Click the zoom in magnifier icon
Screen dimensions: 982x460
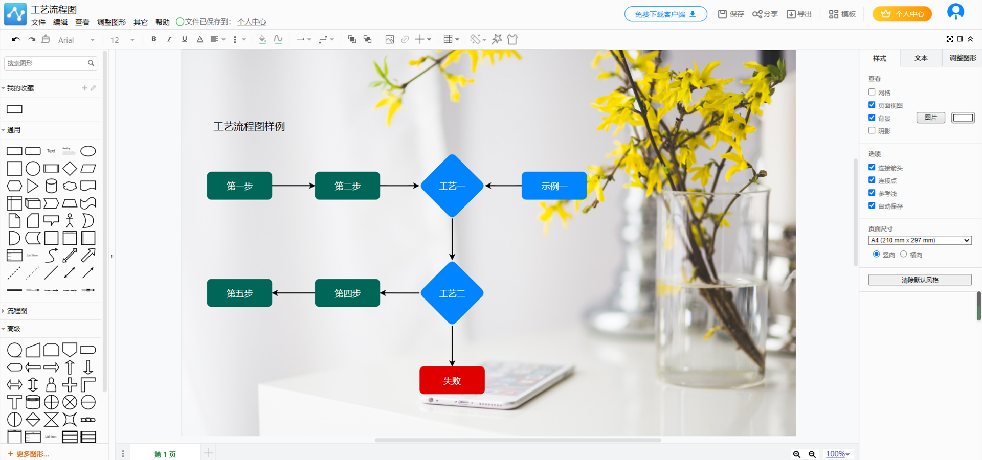tap(796, 454)
